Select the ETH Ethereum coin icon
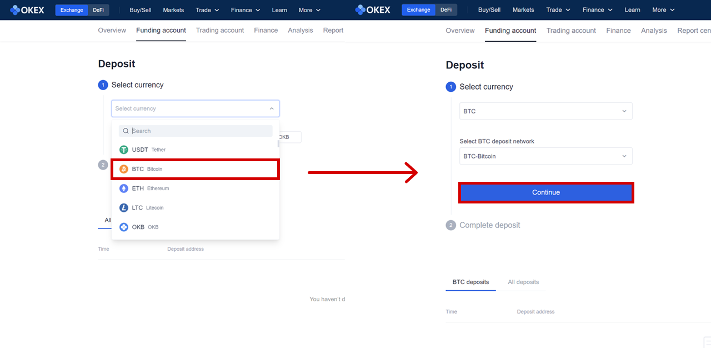711x348 pixels. [x=124, y=188]
